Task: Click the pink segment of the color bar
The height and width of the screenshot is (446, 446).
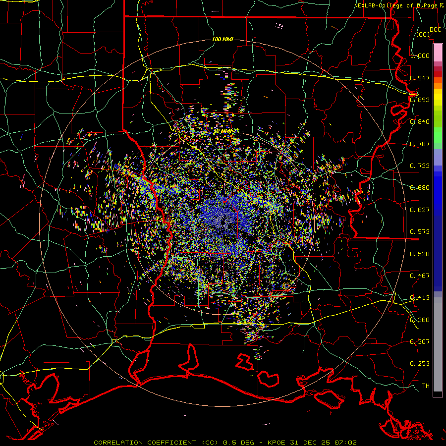Action: tap(438, 53)
